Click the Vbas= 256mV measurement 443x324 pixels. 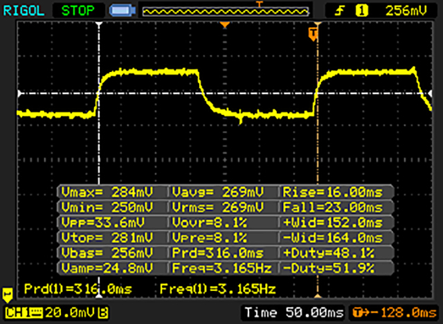tap(107, 253)
